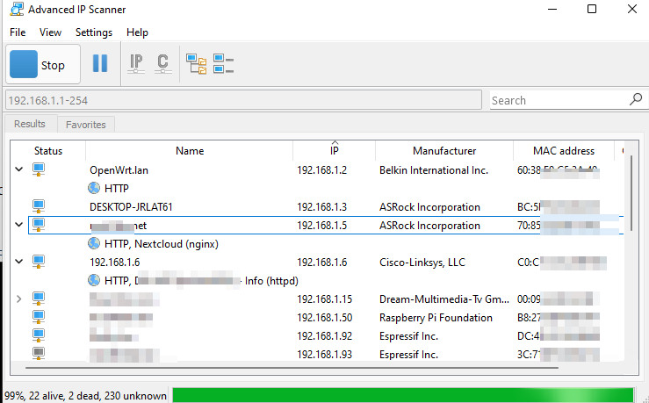Pause the scan with the pause icon
Viewport: 649px width, 403px height.
(100, 63)
